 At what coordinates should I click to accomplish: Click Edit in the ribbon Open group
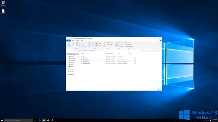pyautogui.click(x=121, y=44)
